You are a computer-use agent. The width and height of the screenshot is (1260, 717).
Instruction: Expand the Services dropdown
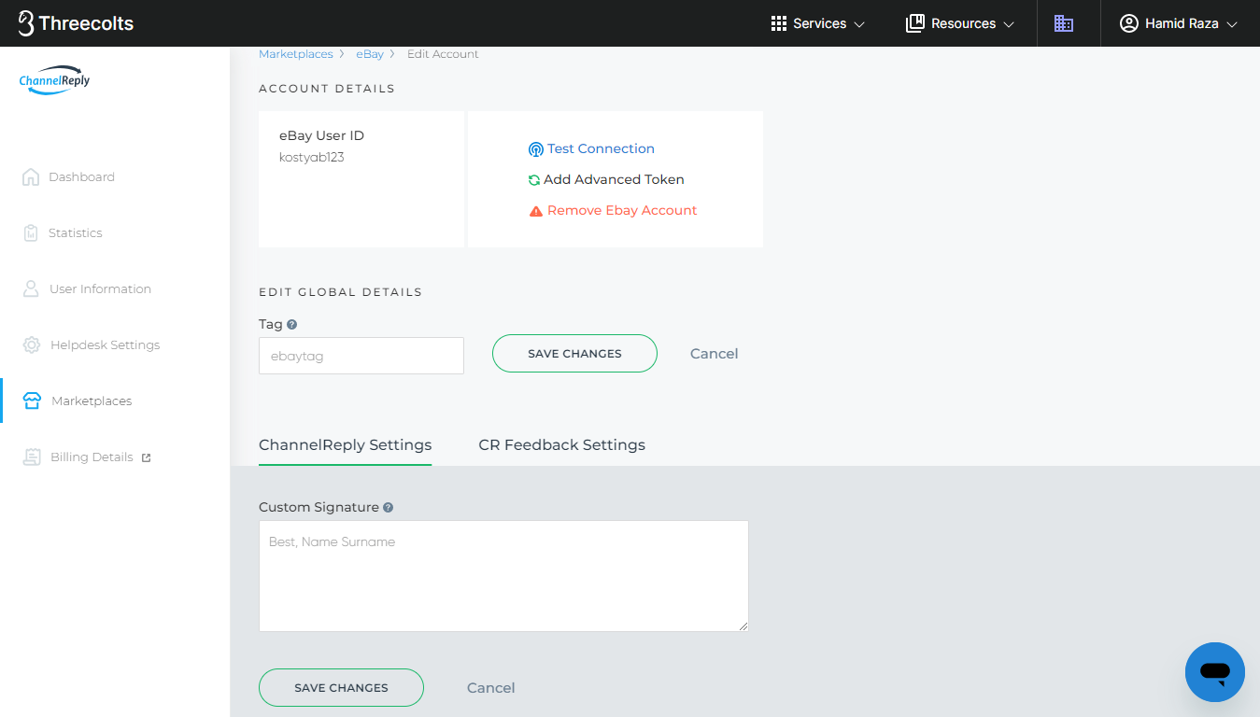click(x=818, y=23)
